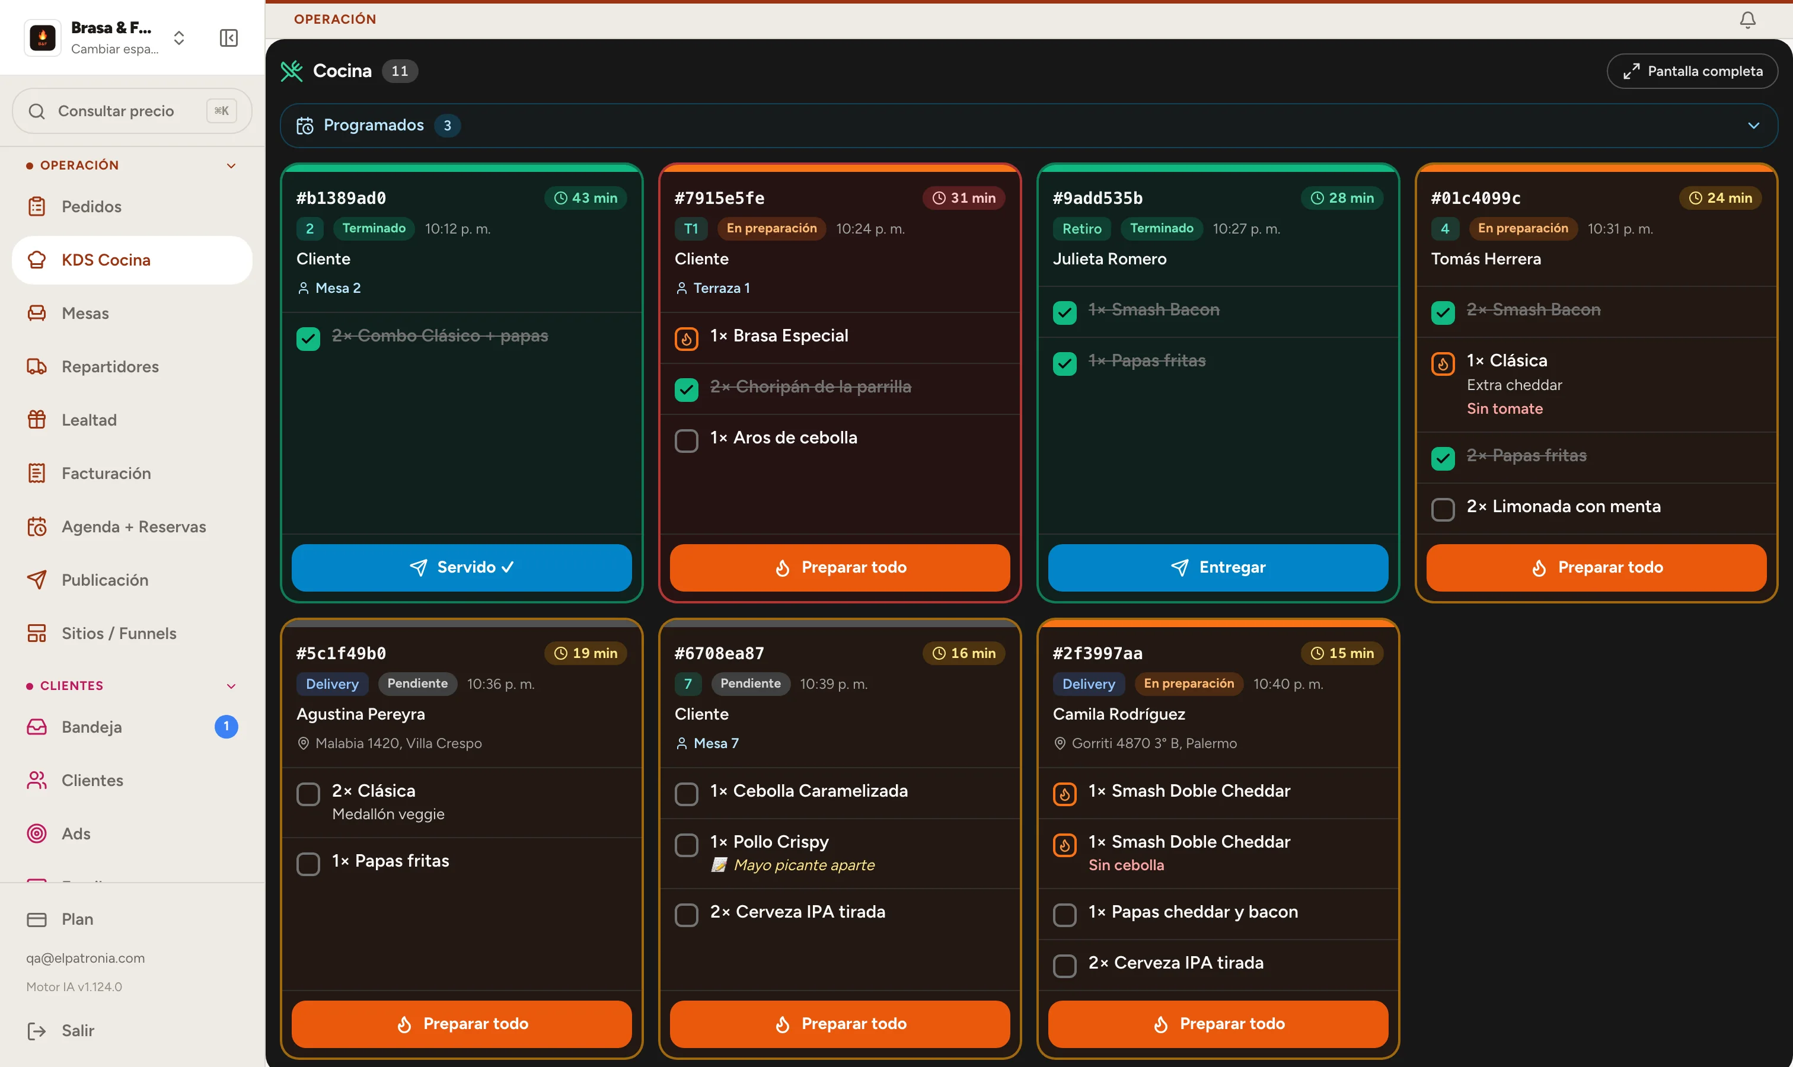The image size is (1793, 1067).
Task: Click flame status icon for Brasa Especial
Action: click(686, 338)
